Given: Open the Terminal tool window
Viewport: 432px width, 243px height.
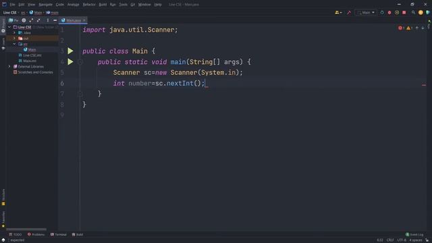Looking at the screenshot, I should (59, 234).
